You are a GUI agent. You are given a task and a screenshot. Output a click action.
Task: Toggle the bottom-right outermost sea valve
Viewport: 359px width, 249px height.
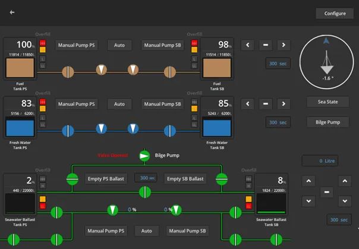tap(276, 239)
